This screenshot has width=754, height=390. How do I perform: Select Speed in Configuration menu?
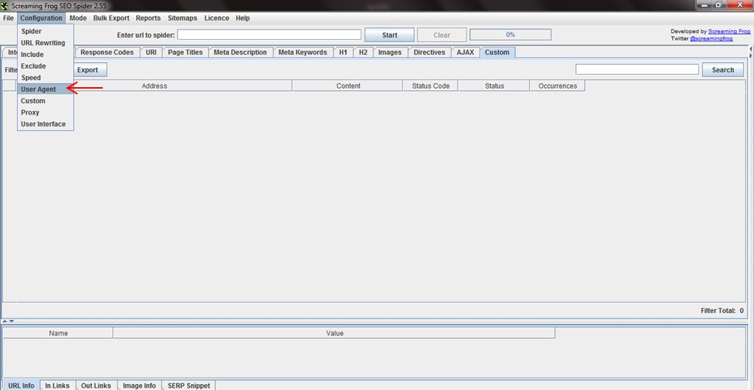click(x=45, y=78)
